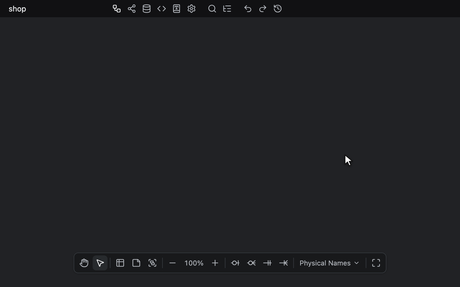Click the 100% zoom level
The height and width of the screenshot is (287, 460).
tap(194, 263)
